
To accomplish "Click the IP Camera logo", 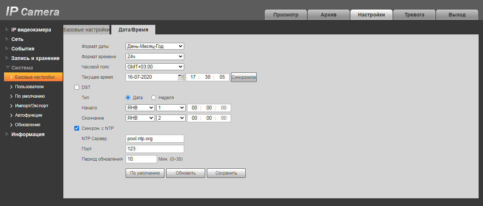I will click(x=33, y=12).
